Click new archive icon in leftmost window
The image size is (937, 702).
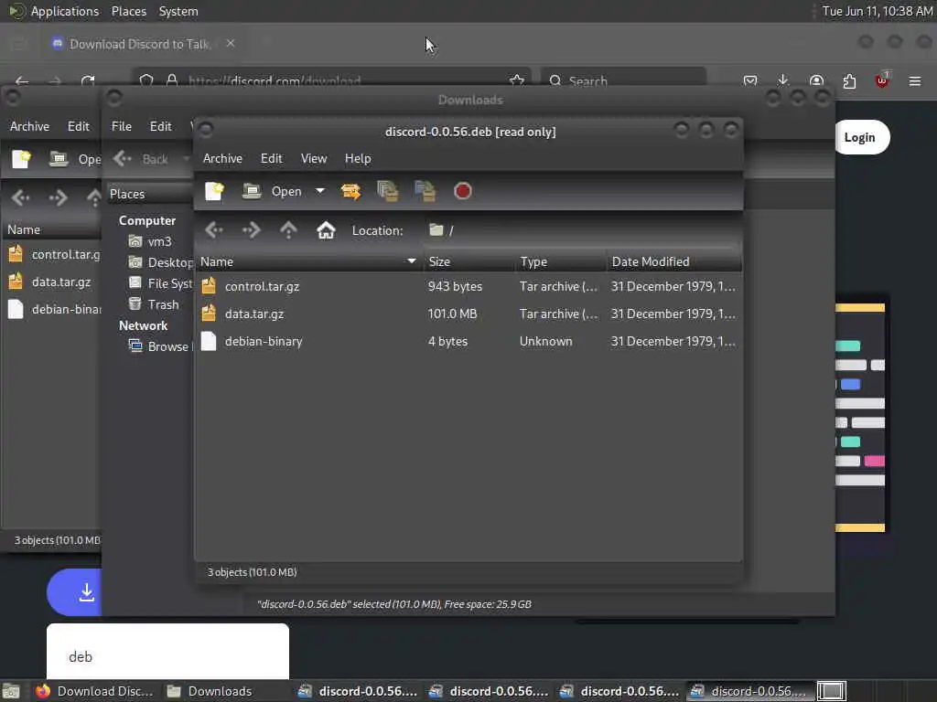pos(21,159)
